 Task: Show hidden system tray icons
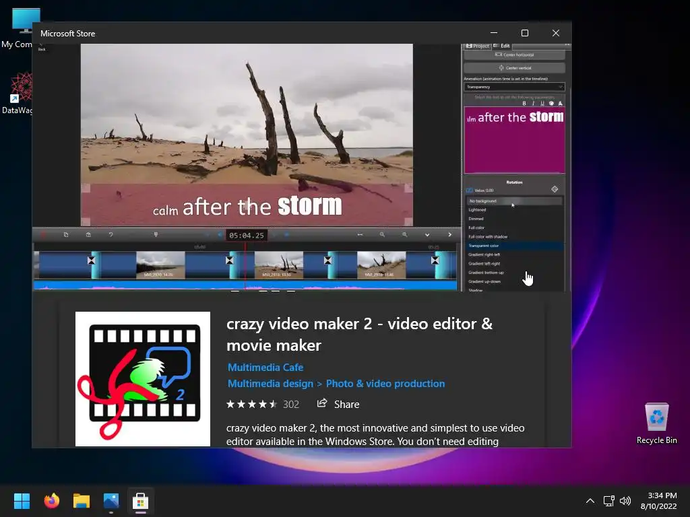[590, 501]
